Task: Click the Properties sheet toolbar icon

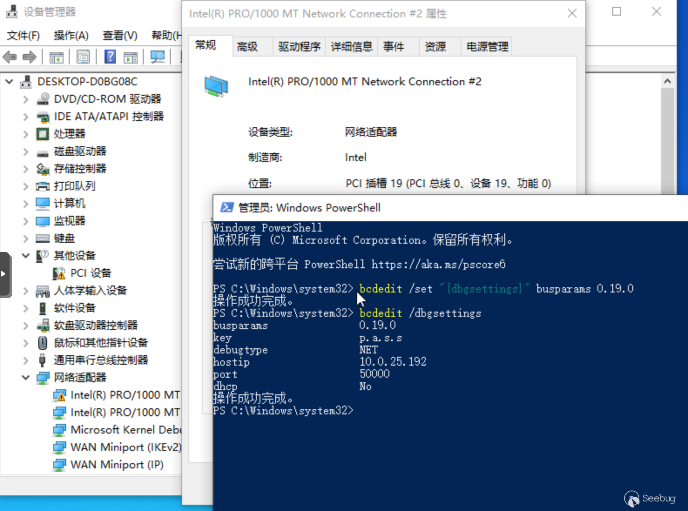Action: tap(83, 57)
